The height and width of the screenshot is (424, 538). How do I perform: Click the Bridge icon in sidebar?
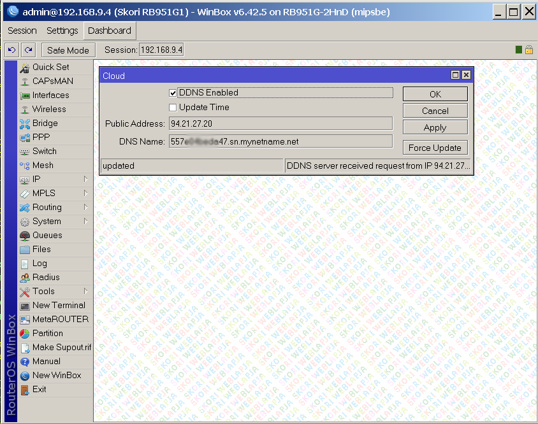25,124
